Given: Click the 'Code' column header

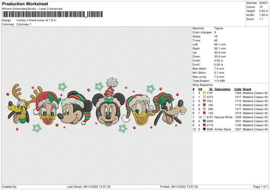Looking at the screenshot, I should [238, 89].
